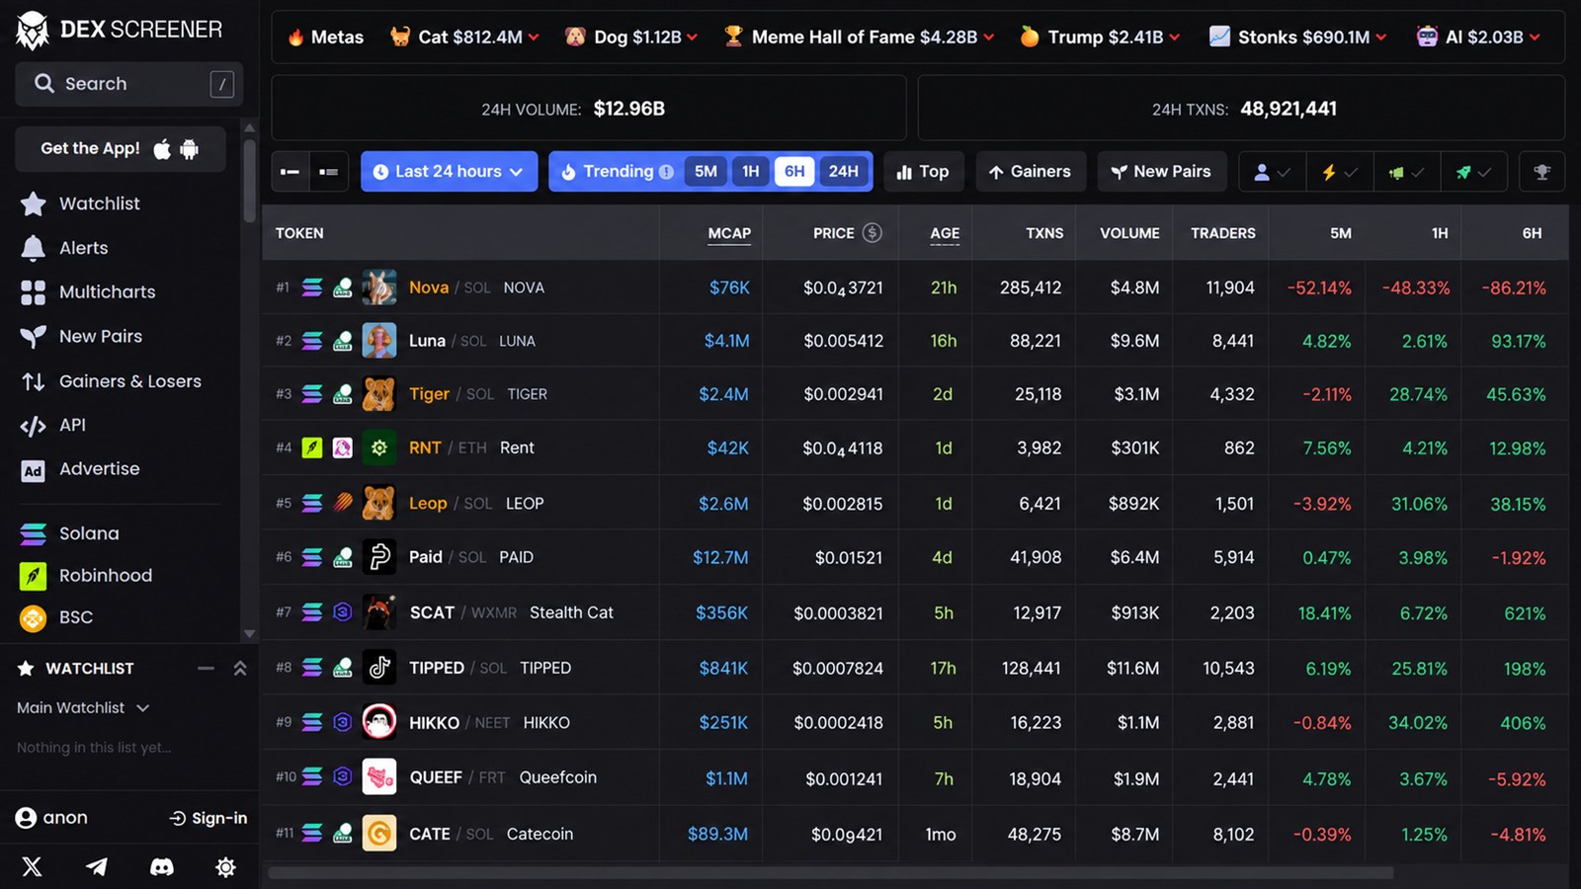
Task: Open Gainers & Losers arrows icon
Action: pyautogui.click(x=34, y=381)
